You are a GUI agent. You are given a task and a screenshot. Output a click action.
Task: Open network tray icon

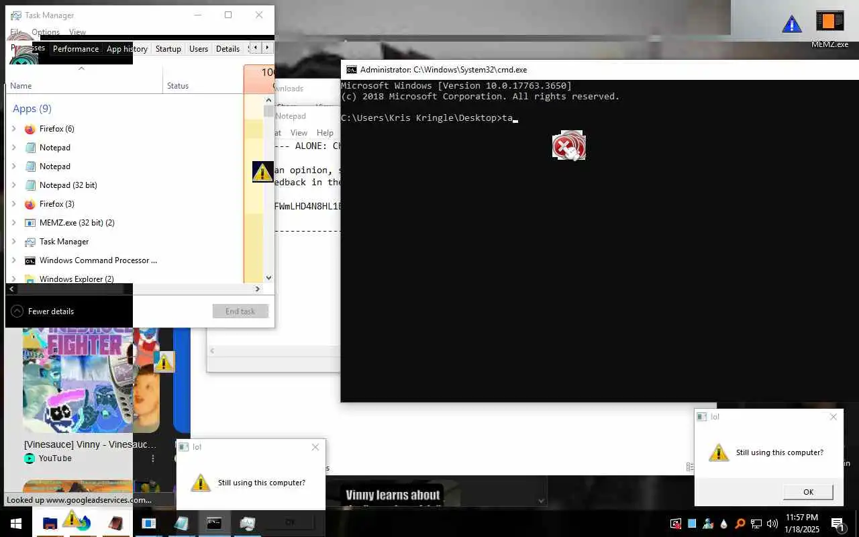[x=756, y=524]
